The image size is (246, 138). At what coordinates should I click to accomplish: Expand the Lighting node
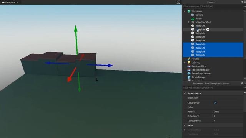[184, 62]
